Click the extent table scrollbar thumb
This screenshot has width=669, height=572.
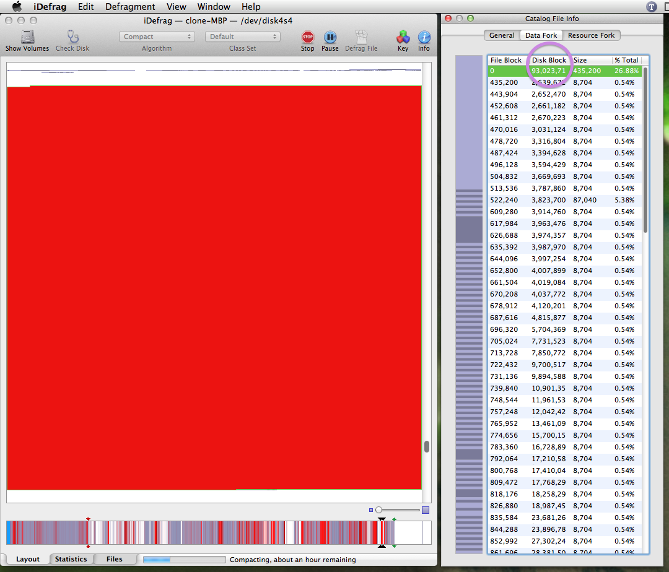tap(645, 150)
